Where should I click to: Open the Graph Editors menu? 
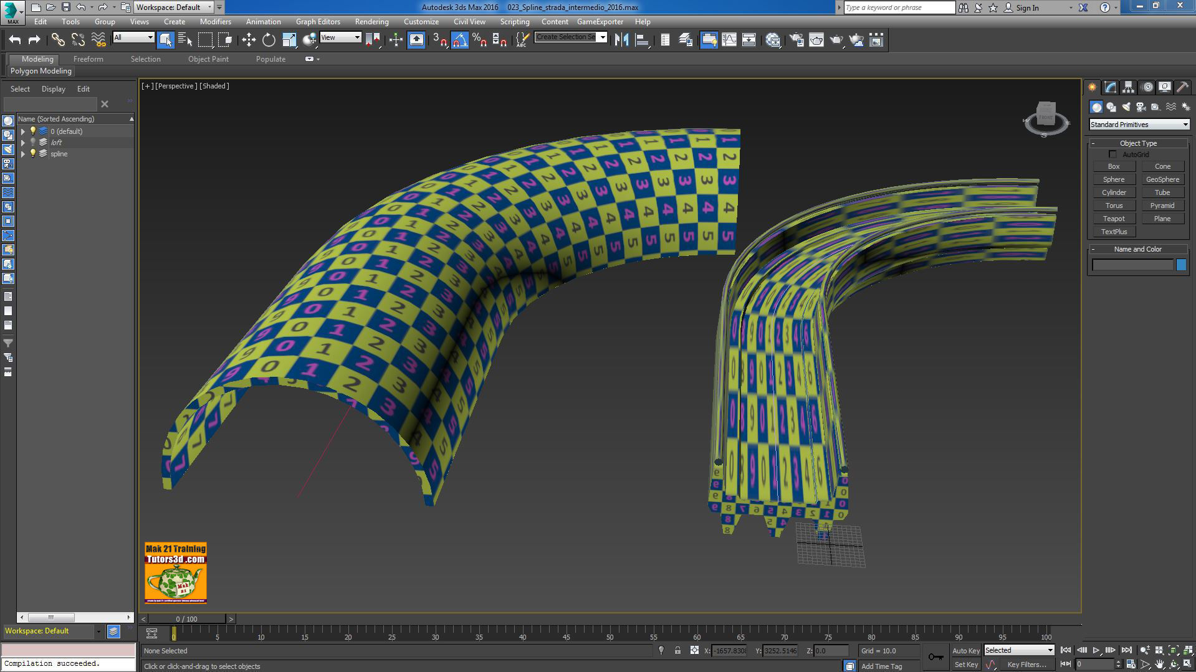(x=318, y=22)
